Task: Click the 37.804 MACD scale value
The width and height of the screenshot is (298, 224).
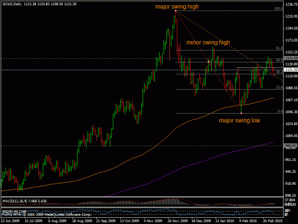Action: 290,200
